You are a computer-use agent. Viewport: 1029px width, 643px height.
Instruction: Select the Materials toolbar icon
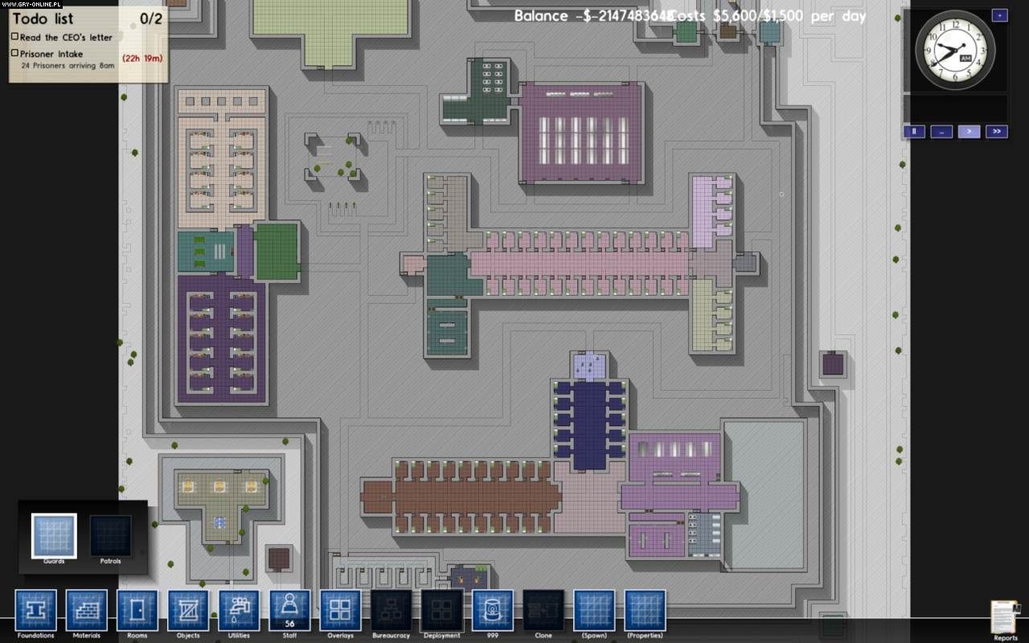[86, 611]
